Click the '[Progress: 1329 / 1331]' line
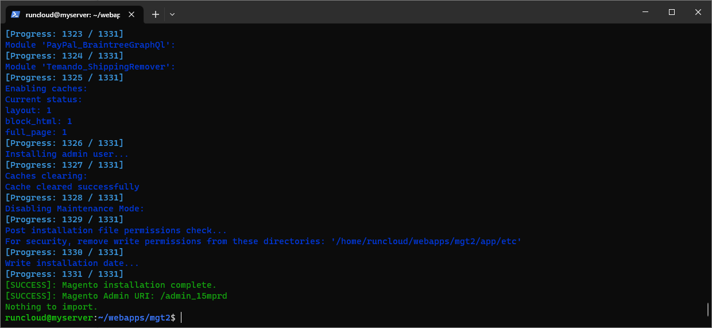Viewport: 712px width, 328px height. tap(64, 219)
